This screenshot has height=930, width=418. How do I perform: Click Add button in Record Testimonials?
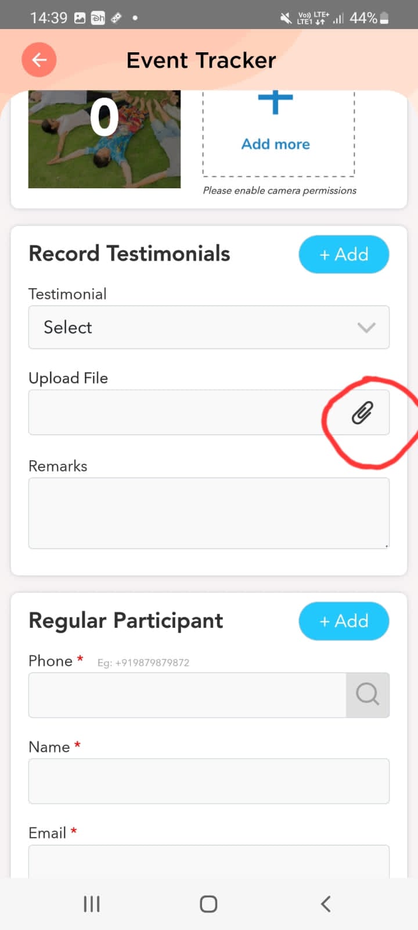(344, 254)
